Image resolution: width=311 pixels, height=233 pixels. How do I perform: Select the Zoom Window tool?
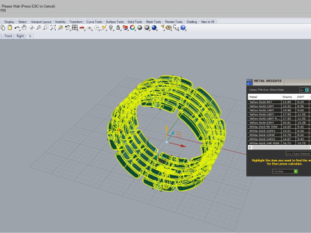(46, 28)
